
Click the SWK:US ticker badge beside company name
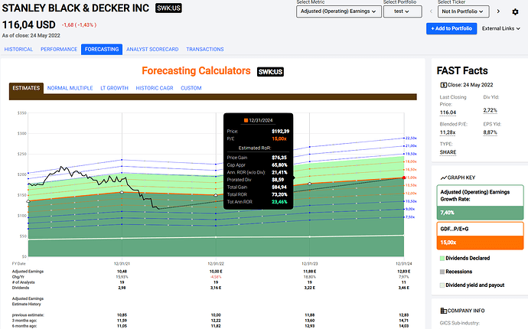click(168, 8)
